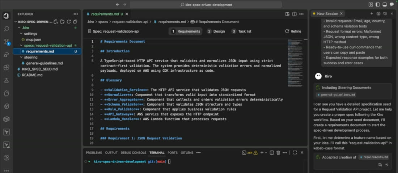
Task: Close the Kiro chat panel
Action: (392, 14)
